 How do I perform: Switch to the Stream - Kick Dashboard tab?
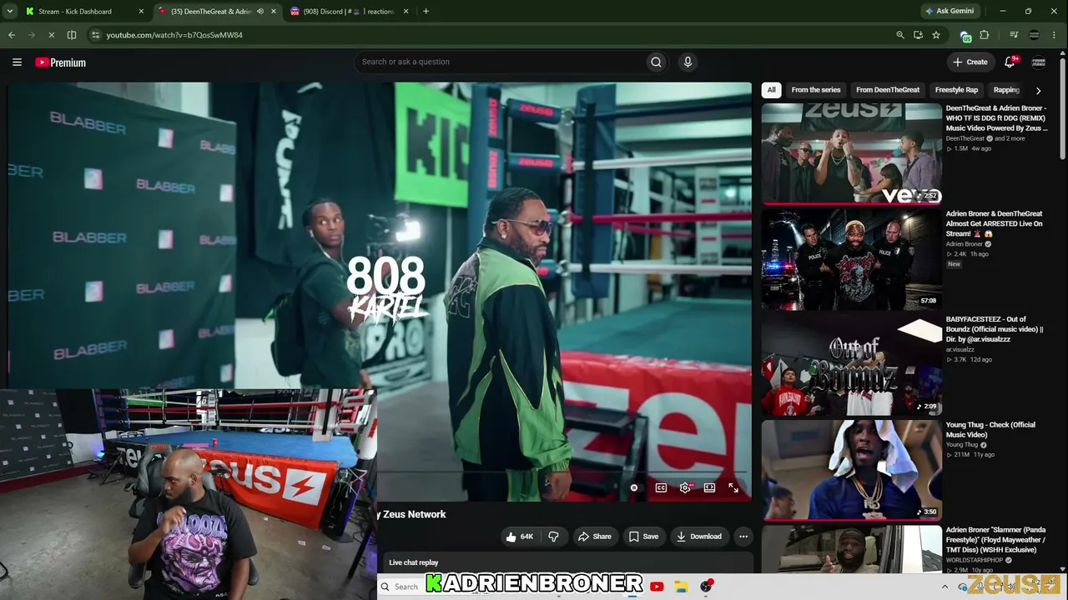pos(75,12)
